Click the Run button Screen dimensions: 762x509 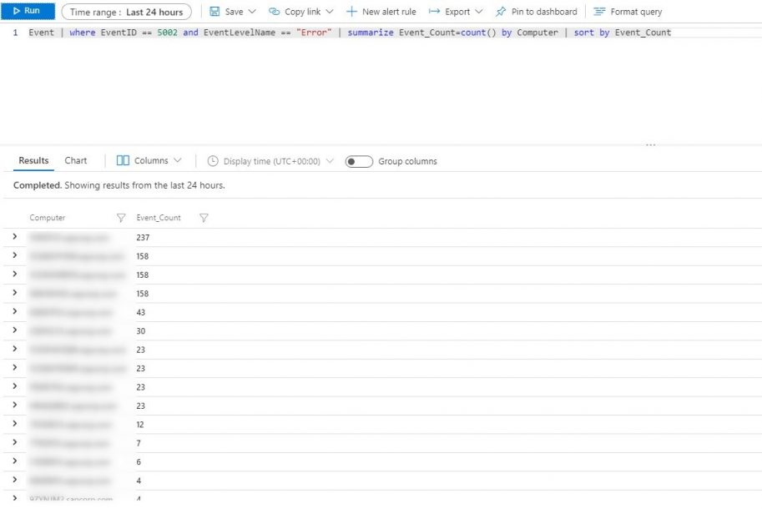[x=26, y=12]
